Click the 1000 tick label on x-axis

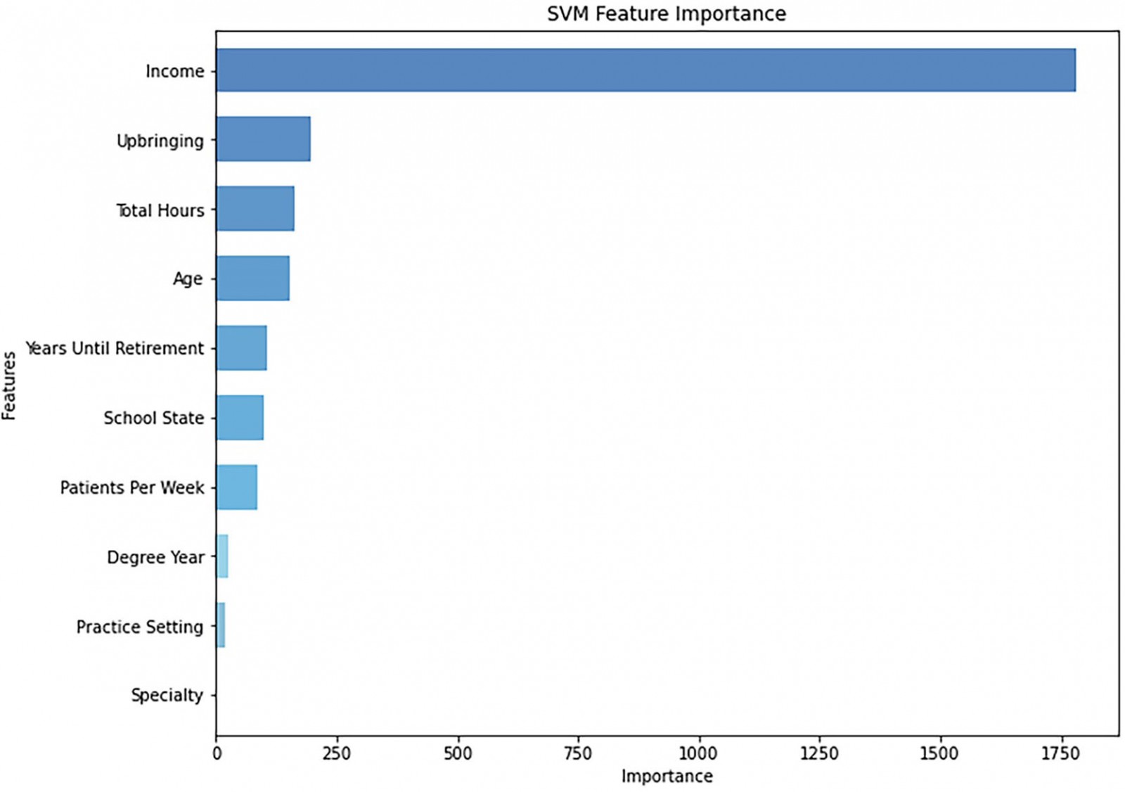tap(698, 753)
